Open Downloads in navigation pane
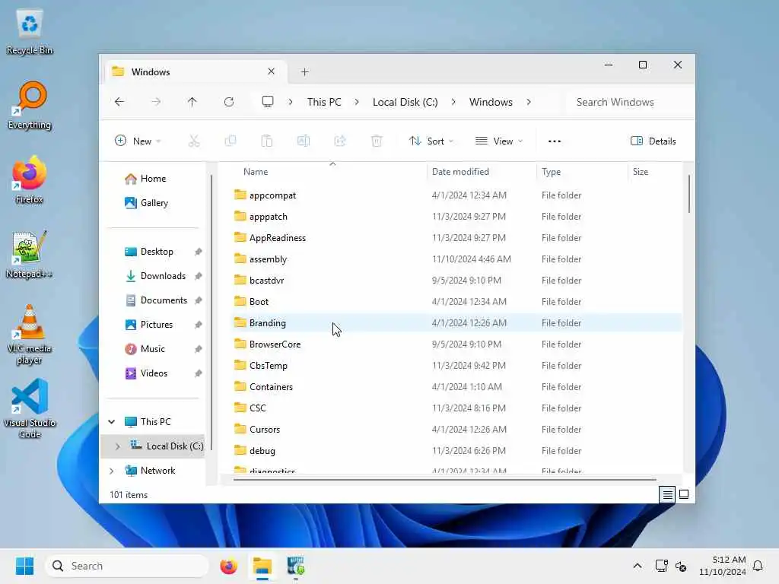Viewport: 779px width, 584px height. click(163, 276)
